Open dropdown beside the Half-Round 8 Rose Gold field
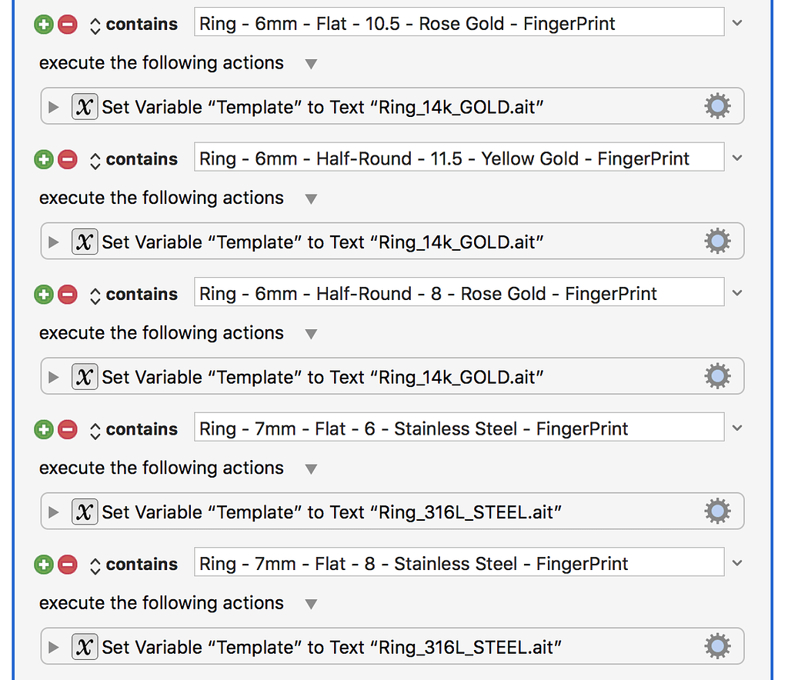 tap(737, 293)
